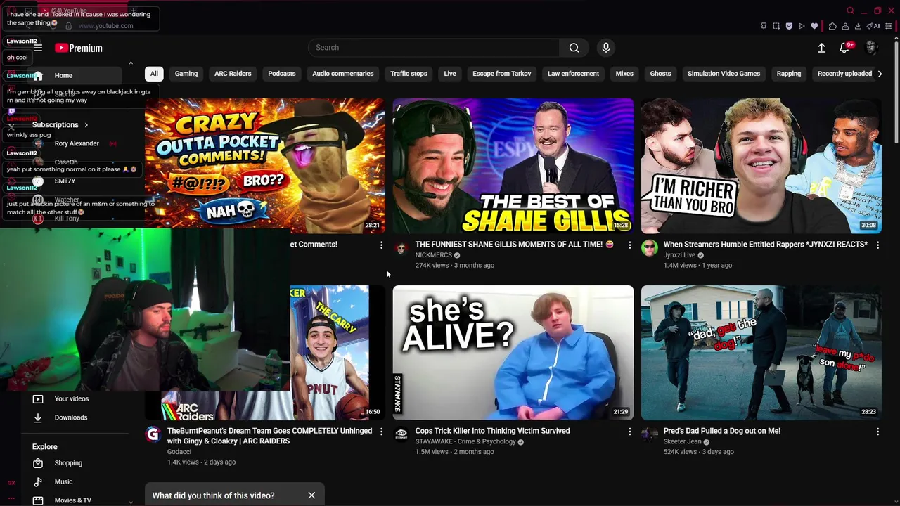Select the All filter chip
The height and width of the screenshot is (506, 900).
point(154,74)
